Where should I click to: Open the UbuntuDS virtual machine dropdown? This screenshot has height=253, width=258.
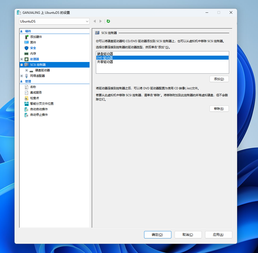[x=54, y=21]
